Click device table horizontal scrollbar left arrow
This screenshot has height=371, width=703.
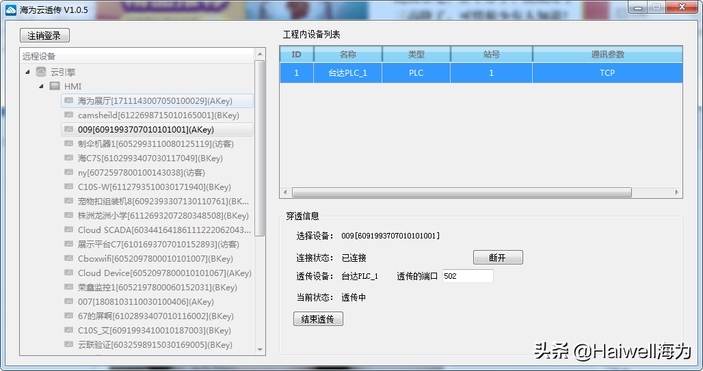point(286,192)
